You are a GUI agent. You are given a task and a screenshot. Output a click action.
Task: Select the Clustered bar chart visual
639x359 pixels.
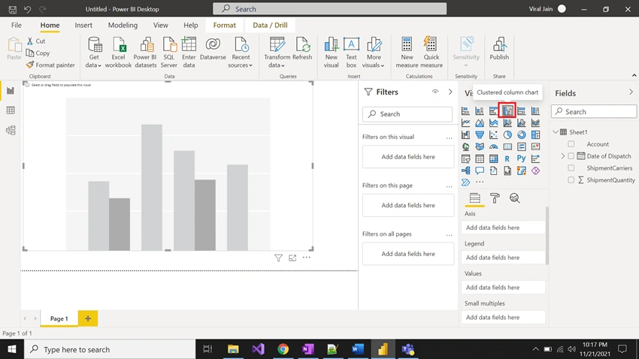point(493,110)
